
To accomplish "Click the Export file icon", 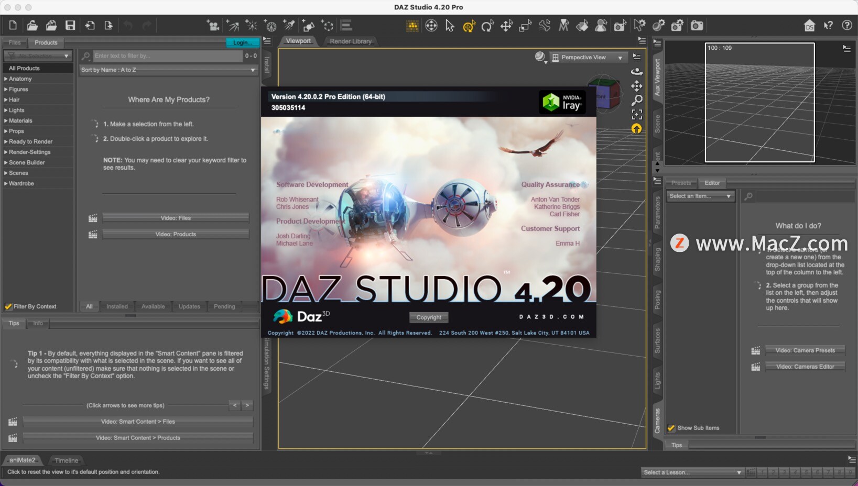I will [x=108, y=25].
